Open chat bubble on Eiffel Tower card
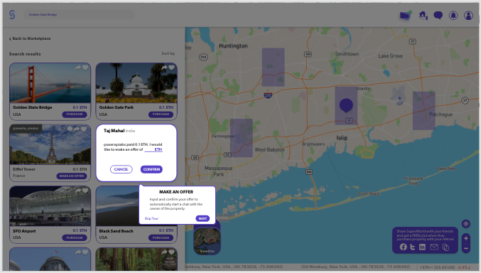 click(70, 129)
